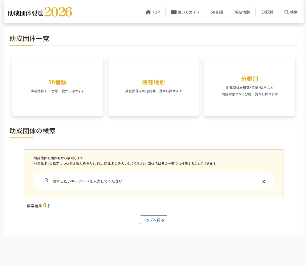Go to the TOP navigation link
This screenshot has height=266, width=306.
[x=153, y=12]
